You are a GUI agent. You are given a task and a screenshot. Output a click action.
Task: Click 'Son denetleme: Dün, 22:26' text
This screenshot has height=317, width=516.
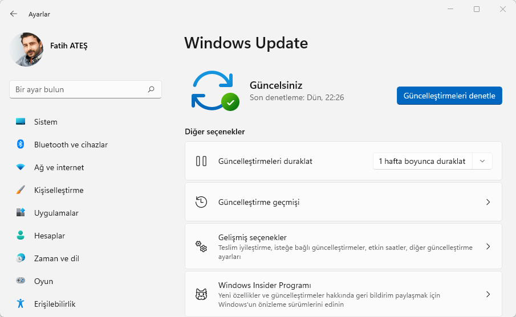click(297, 97)
